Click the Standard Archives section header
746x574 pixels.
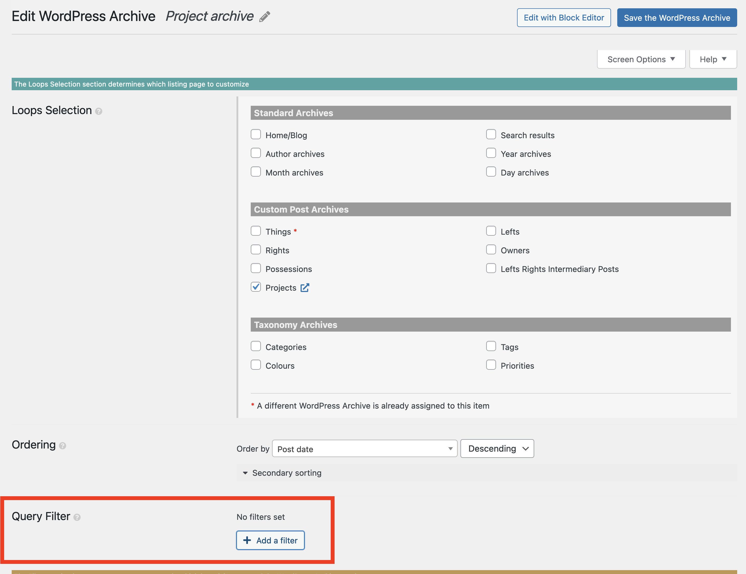491,113
